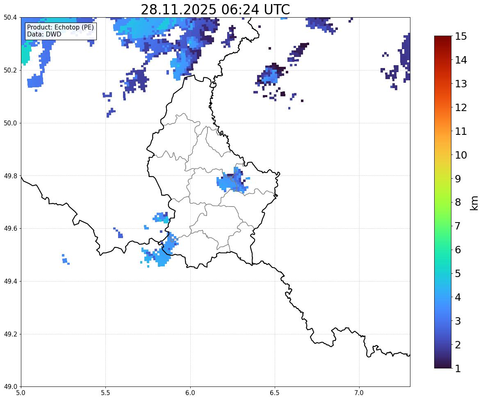Click colorbar tick label 8
The image size is (483, 400).
(x=458, y=202)
